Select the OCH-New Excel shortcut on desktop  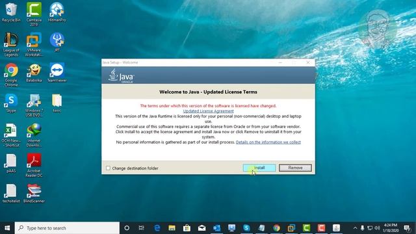pyautogui.click(x=11, y=135)
